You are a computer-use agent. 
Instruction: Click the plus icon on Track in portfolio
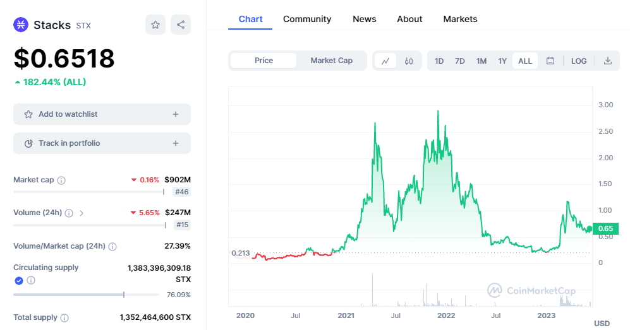click(x=176, y=143)
